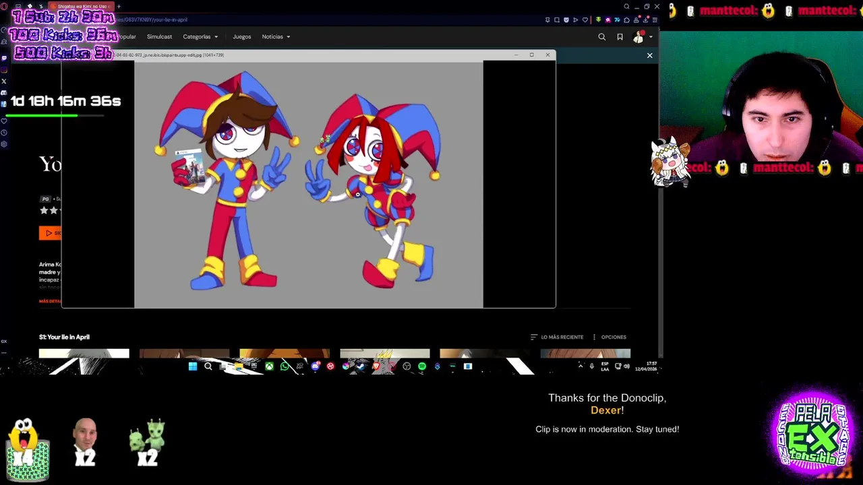This screenshot has height=485, width=863.
Task: Sort episodes by Lo más reciente
Action: 557,337
